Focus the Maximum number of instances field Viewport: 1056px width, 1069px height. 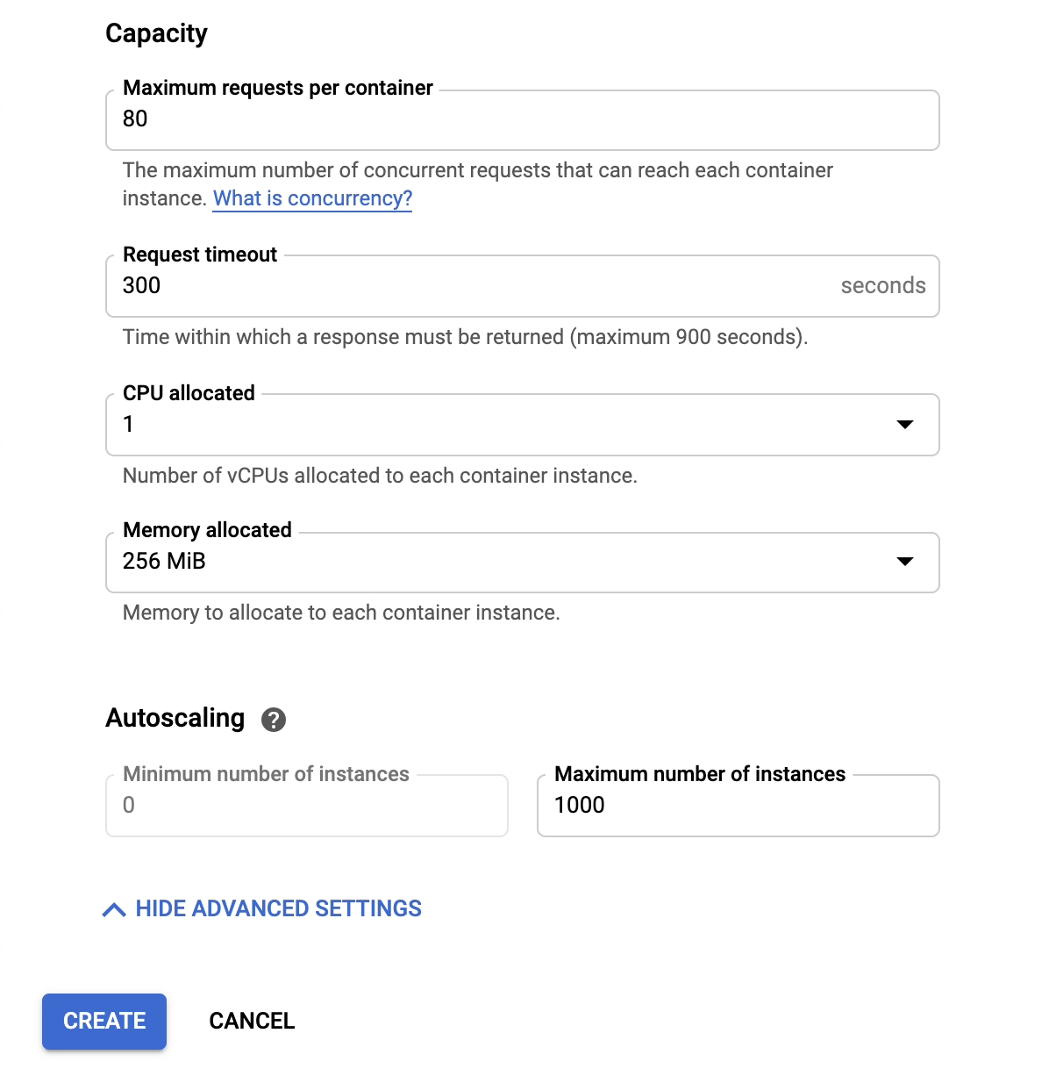click(738, 806)
